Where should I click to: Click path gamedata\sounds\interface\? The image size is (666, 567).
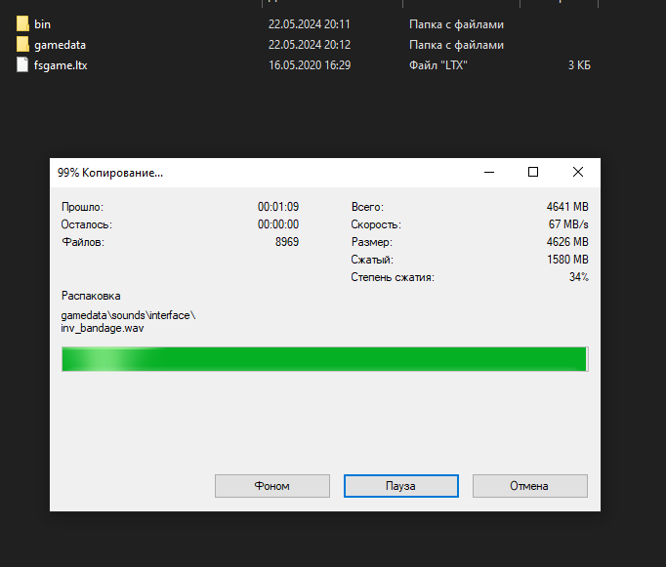point(128,315)
